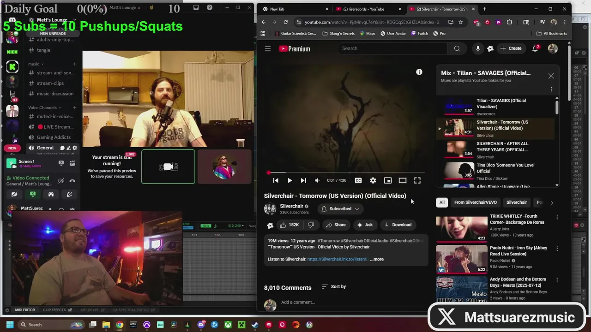
Task: Open the Slang'n Secrets bookmark folder
Action: pyautogui.click(x=338, y=33)
